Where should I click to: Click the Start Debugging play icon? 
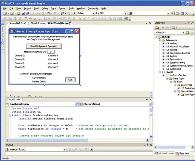click(x=75, y=13)
